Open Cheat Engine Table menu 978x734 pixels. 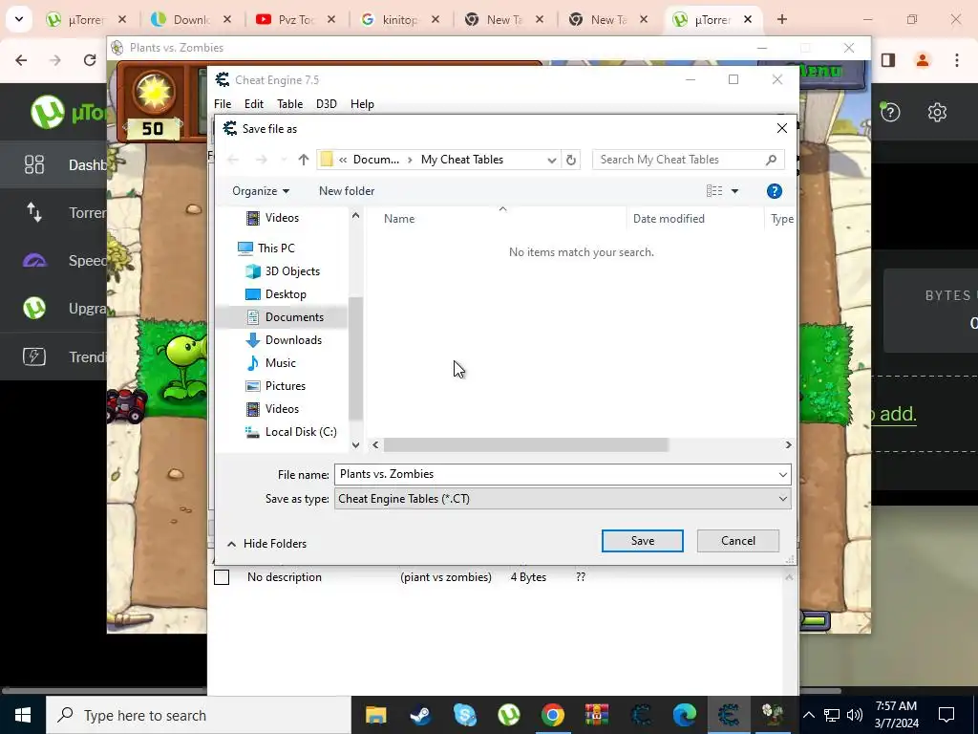290,104
